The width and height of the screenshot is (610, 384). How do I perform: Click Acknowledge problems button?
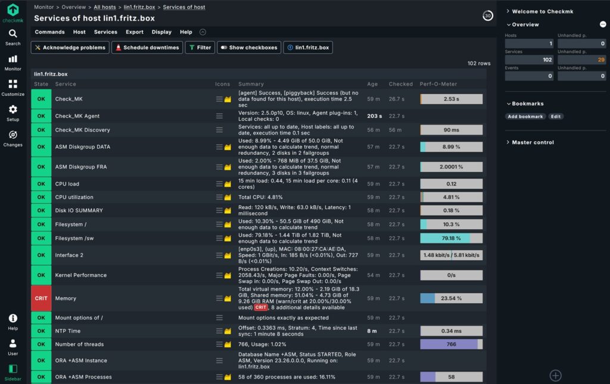(70, 48)
